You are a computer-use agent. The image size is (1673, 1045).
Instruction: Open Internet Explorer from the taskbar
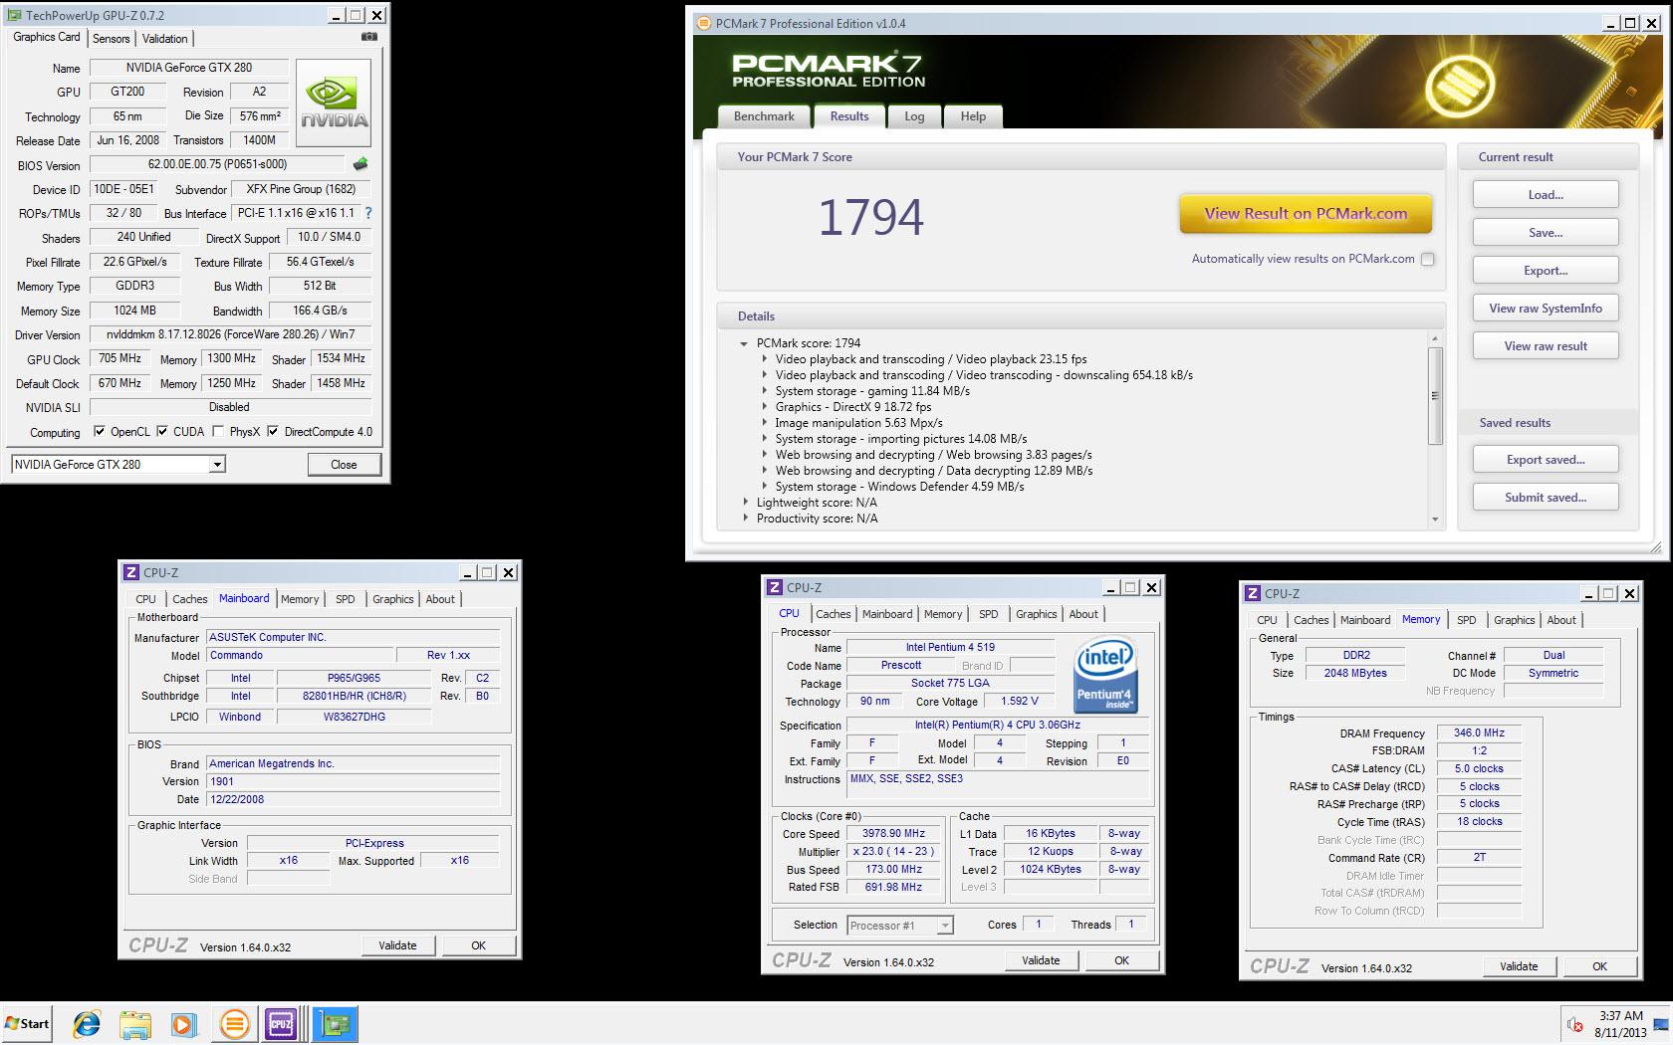point(87,1023)
